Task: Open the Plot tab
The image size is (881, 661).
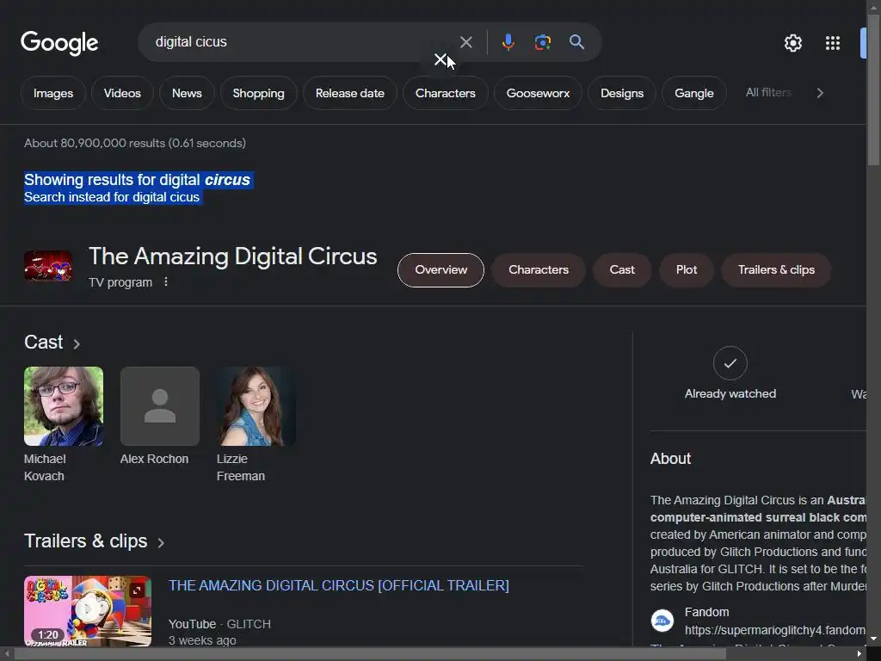Action: [686, 269]
